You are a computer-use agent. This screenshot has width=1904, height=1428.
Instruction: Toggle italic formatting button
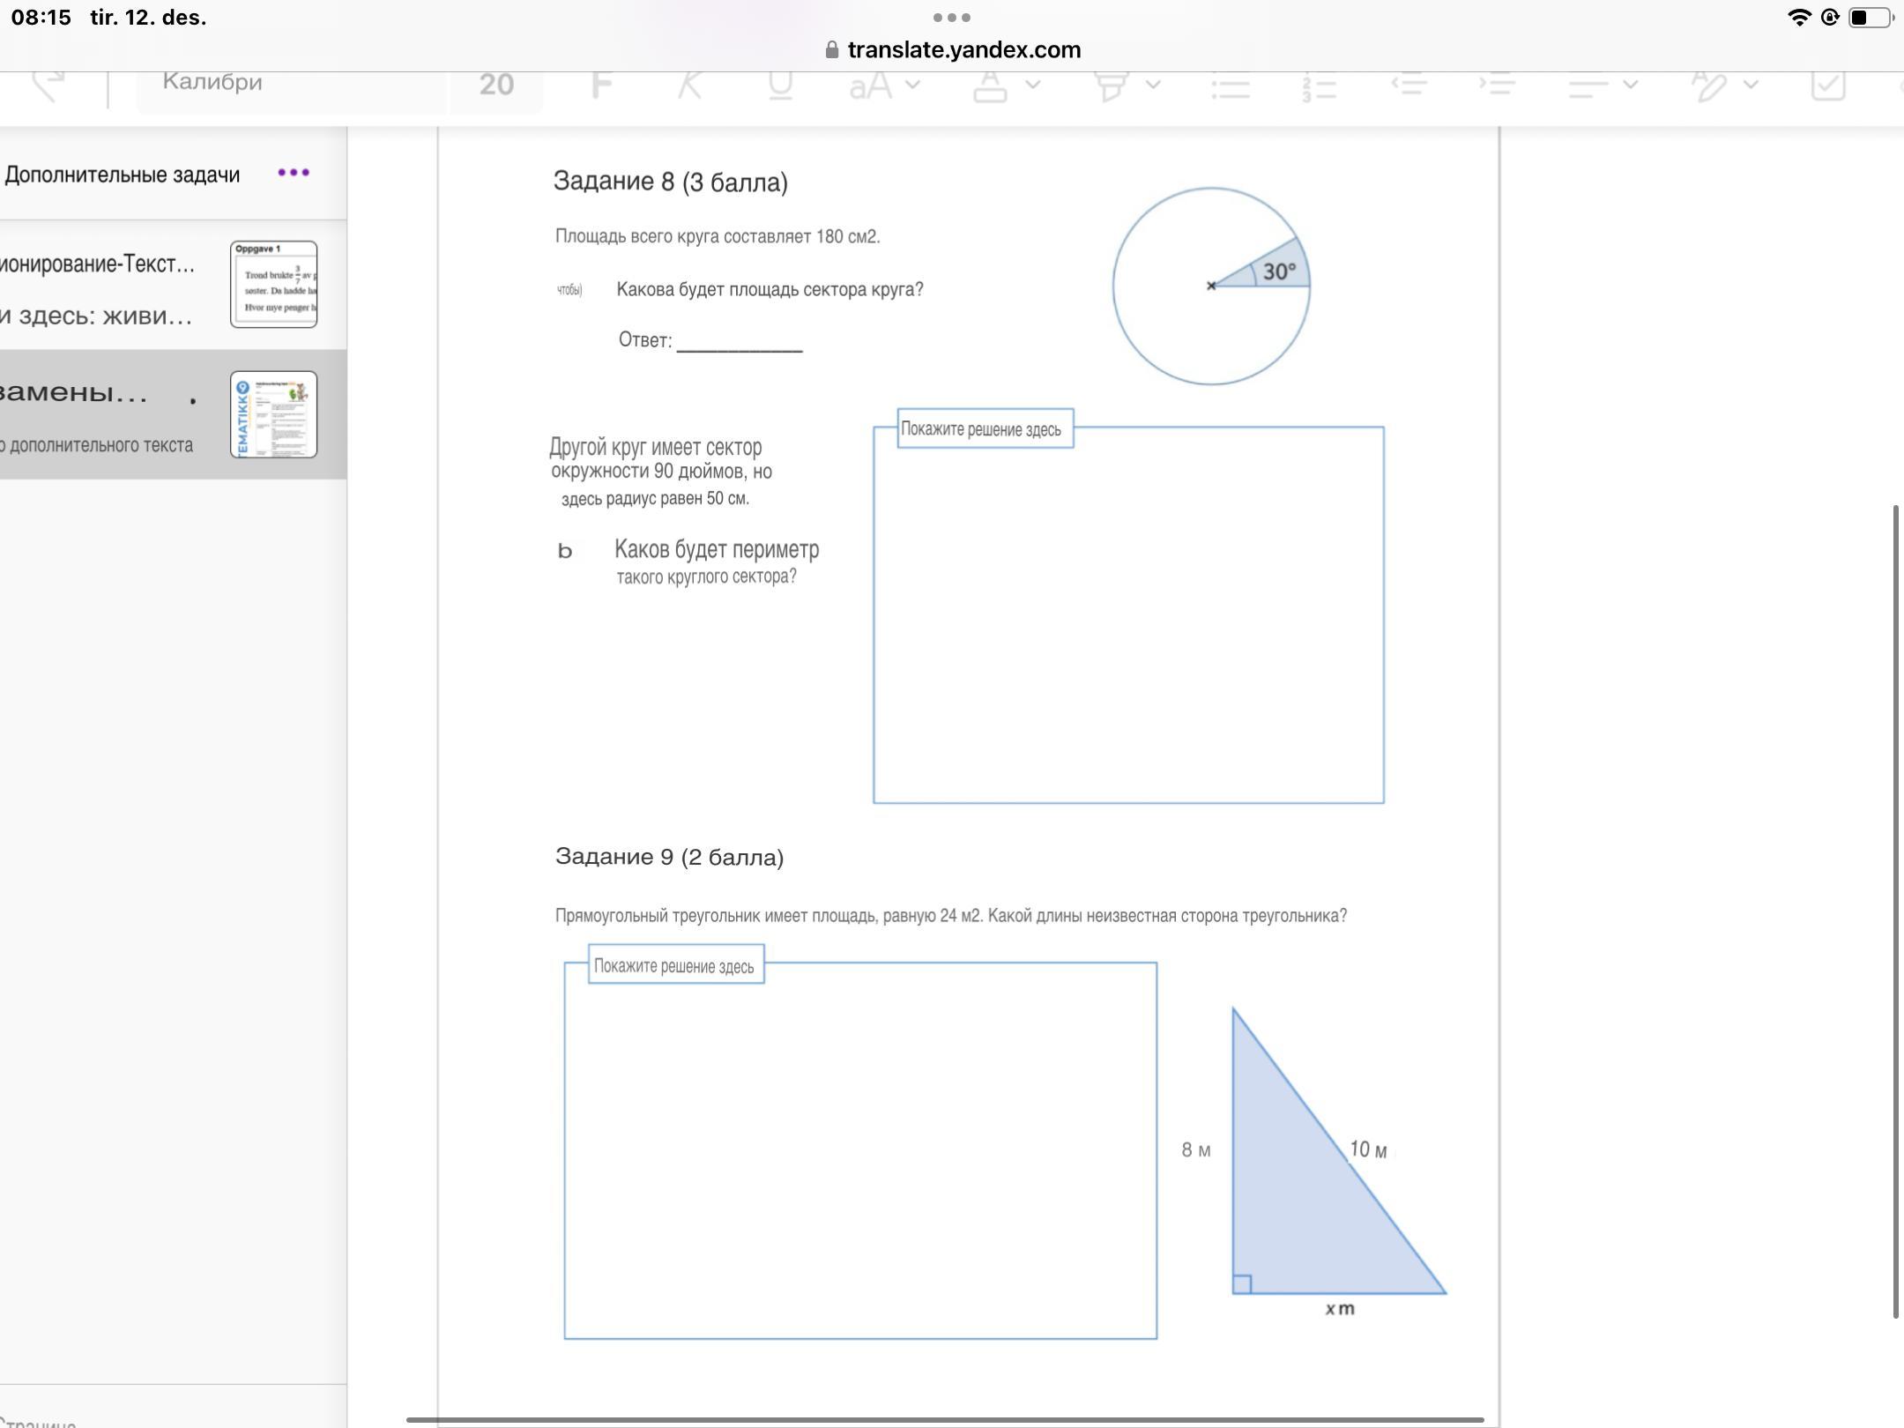click(690, 85)
